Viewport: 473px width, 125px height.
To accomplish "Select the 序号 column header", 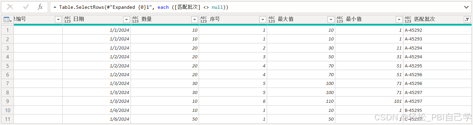I will 233,20.
